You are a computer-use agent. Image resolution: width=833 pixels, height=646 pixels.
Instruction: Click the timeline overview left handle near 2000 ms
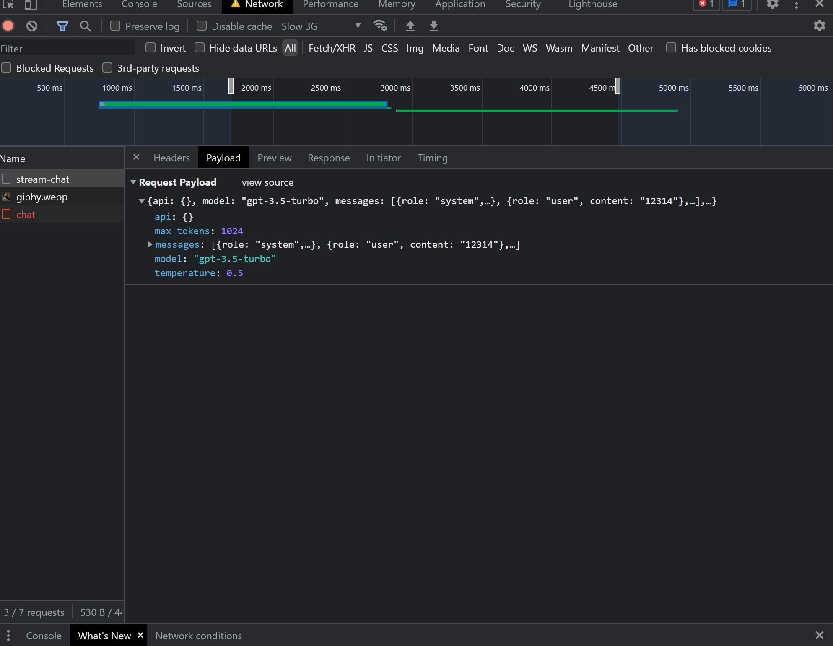tap(231, 86)
